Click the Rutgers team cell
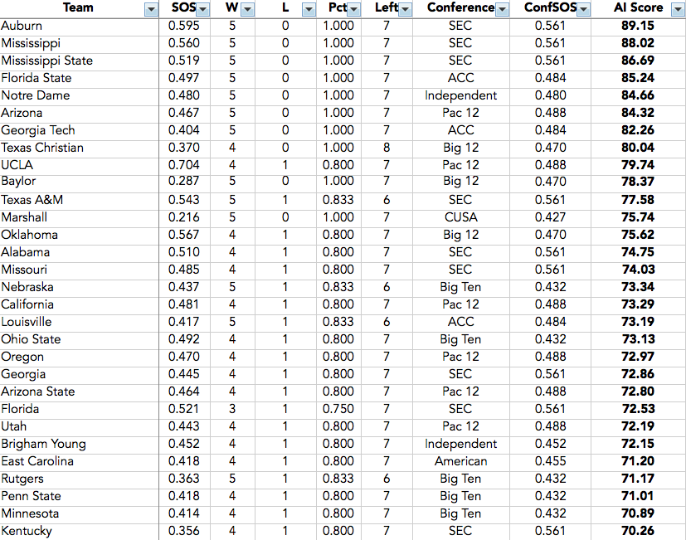The image size is (686, 540). [79, 479]
